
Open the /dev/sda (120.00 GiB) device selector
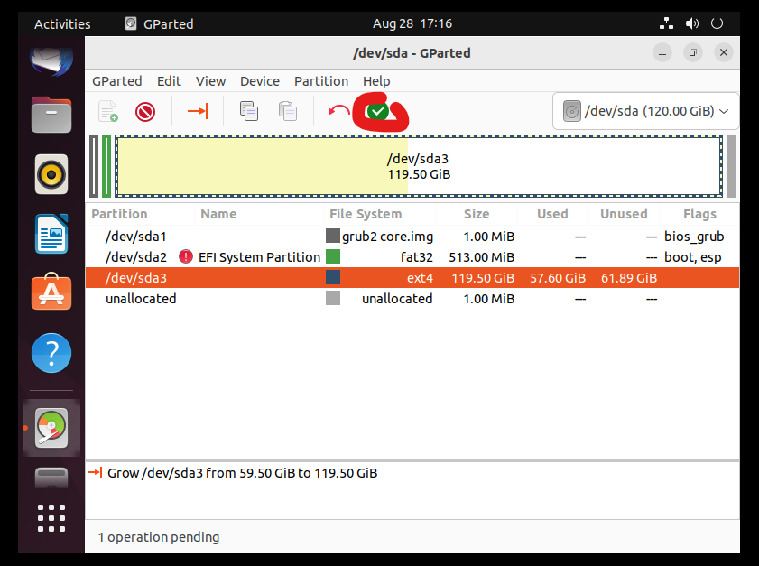coord(644,112)
